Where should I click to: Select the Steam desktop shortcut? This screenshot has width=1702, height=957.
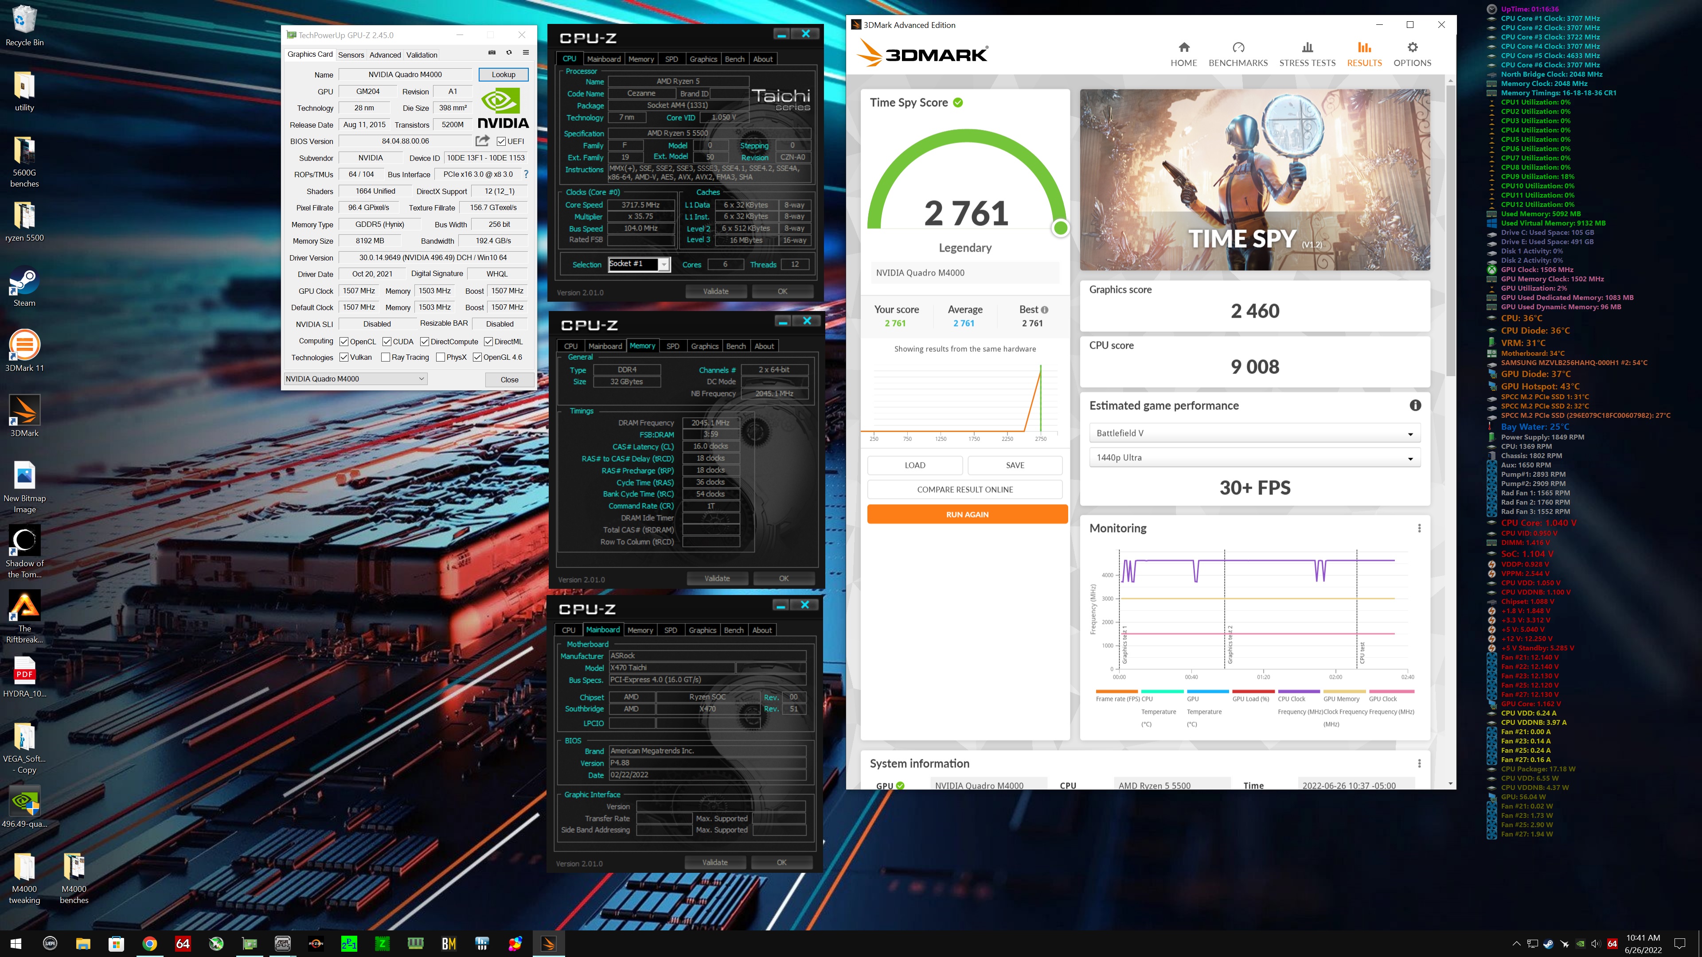(24, 287)
